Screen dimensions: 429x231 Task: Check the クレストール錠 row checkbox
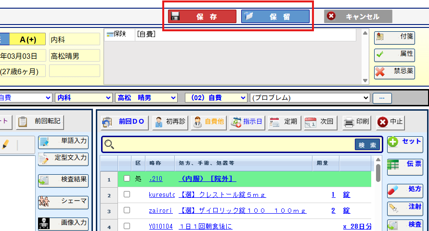[127, 194]
